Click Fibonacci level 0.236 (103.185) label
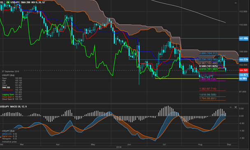This screenshot has width=250, height=150. [x=208, y=59]
